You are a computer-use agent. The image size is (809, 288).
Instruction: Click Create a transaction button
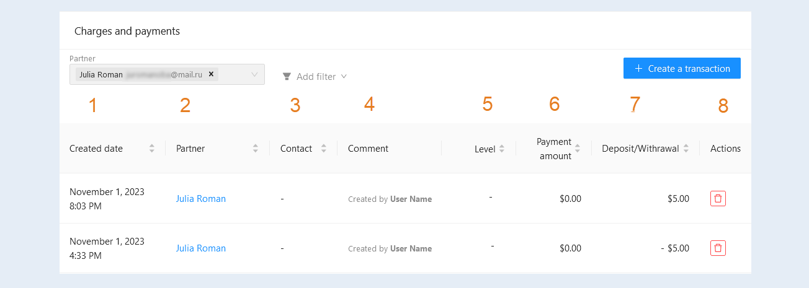click(x=682, y=69)
